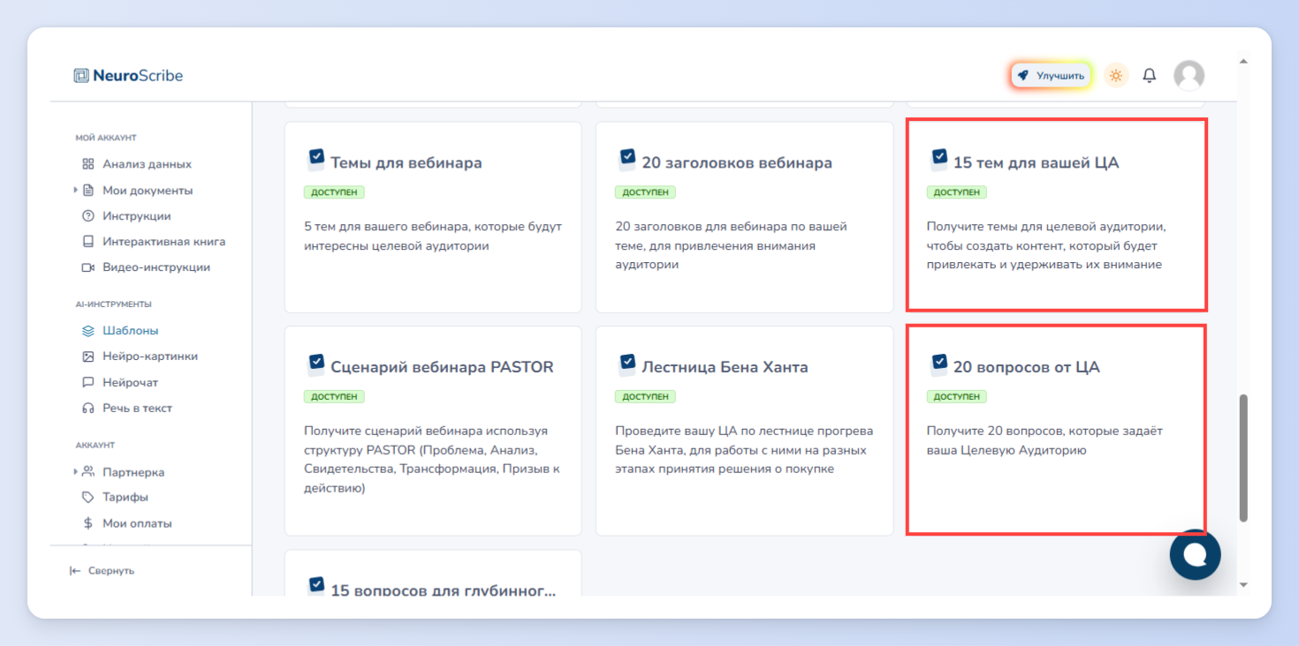
Task: Click the Нейро-картинки image icon
Action: pos(88,357)
